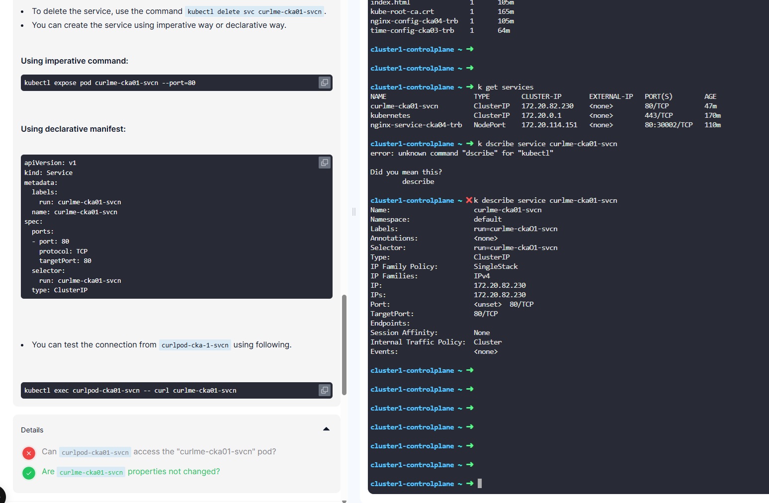769x503 pixels.
Task: Click the 443/TCP port value
Action: 659,115
